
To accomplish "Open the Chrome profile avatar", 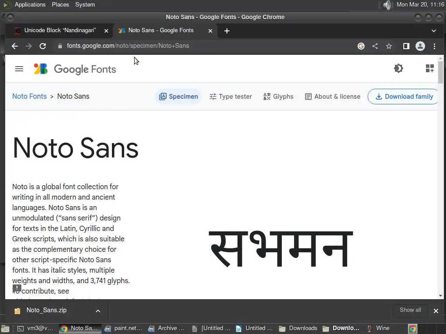I will tap(420, 46).
